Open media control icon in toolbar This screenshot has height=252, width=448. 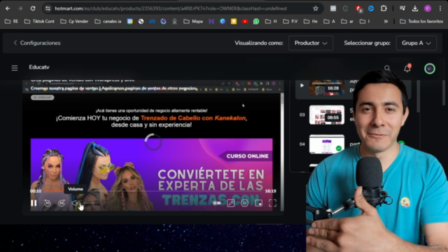point(402,8)
